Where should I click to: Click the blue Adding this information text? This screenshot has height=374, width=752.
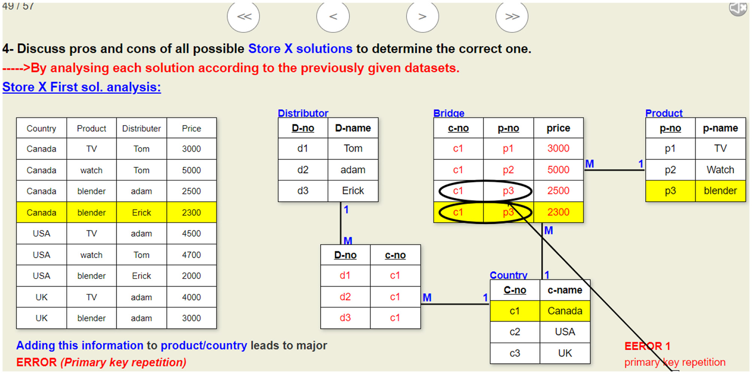80,346
